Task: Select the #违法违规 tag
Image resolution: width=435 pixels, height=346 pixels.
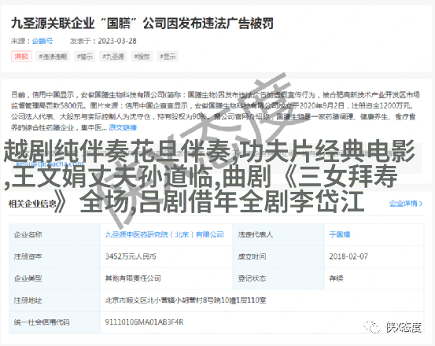Action: [53, 57]
